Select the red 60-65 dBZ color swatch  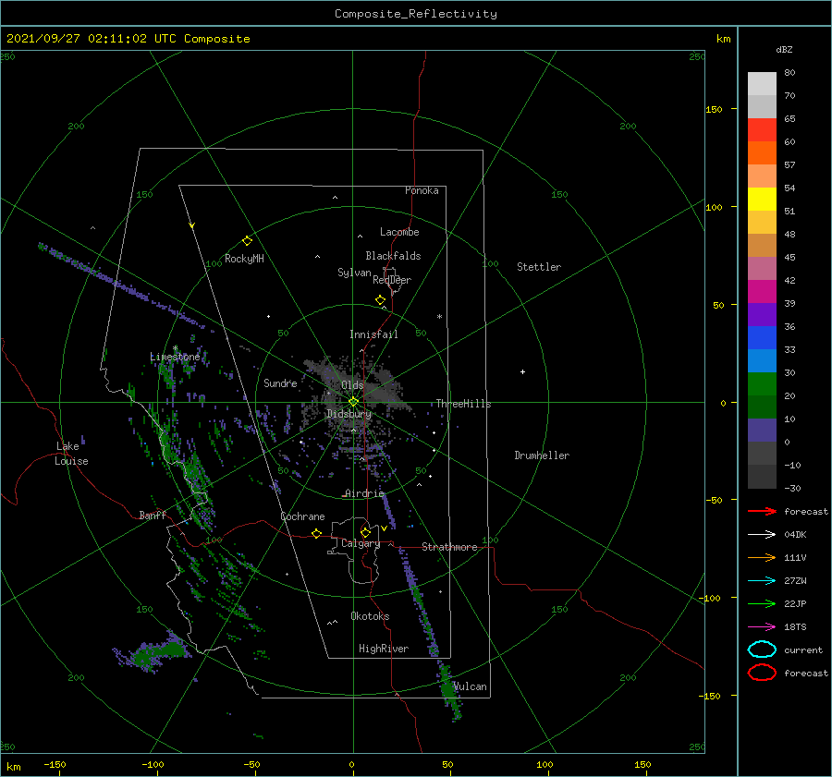(762, 130)
